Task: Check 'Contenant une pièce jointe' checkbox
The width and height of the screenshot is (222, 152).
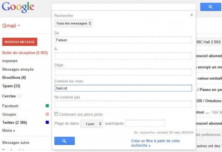Action: 56,114
